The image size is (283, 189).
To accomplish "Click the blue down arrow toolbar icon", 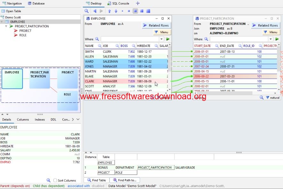I will point(116,11).
